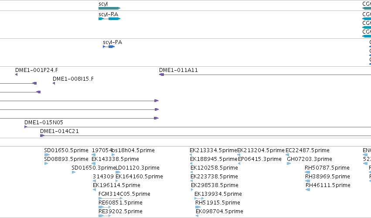Click the scyl-RA label text
Image resolution: width=371 pixels, height=218 pixels.
[109, 14]
